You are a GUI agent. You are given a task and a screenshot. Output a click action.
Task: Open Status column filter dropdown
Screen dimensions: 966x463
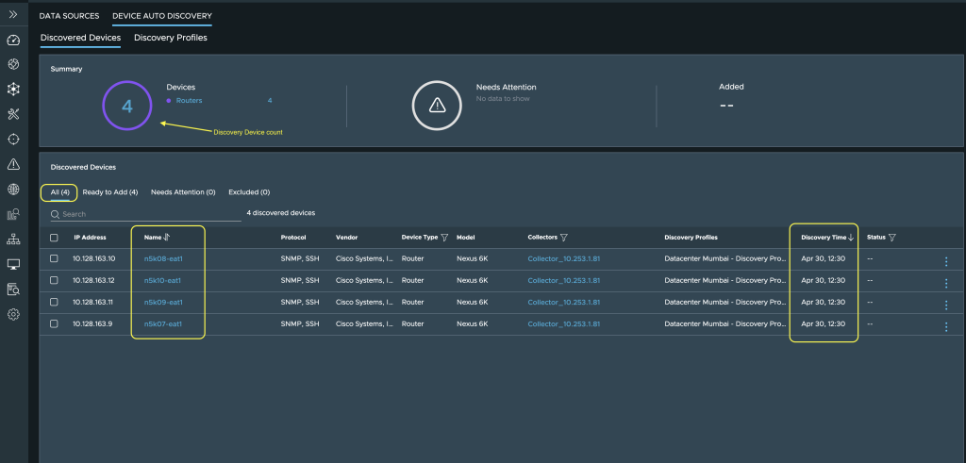point(891,238)
